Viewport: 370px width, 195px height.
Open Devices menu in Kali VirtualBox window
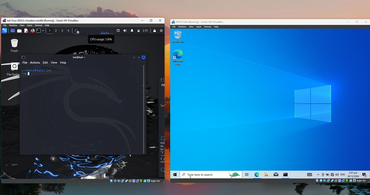pos(38,25)
